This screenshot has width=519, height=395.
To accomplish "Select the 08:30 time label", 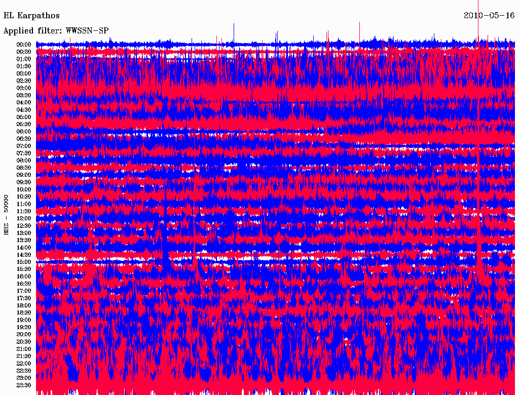I will 24,168.
